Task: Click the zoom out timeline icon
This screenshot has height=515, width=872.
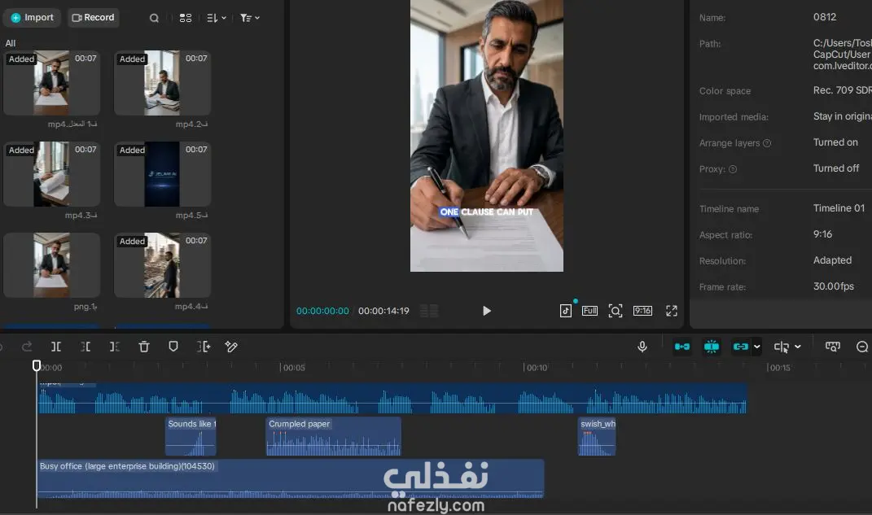Action: click(x=862, y=347)
